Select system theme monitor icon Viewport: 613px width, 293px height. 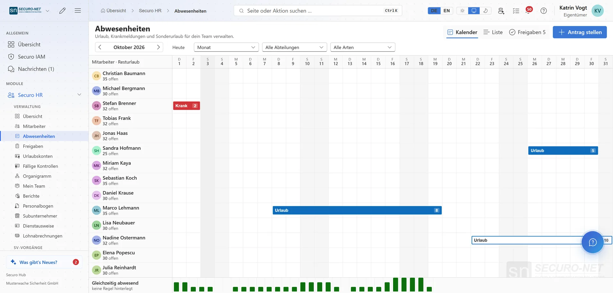click(x=474, y=11)
